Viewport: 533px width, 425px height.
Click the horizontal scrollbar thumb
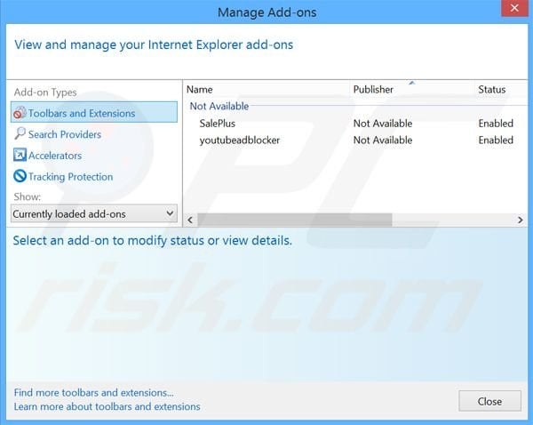[x=295, y=220]
